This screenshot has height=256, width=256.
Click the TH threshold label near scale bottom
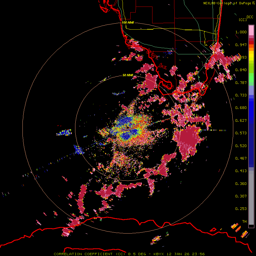tap(244, 222)
